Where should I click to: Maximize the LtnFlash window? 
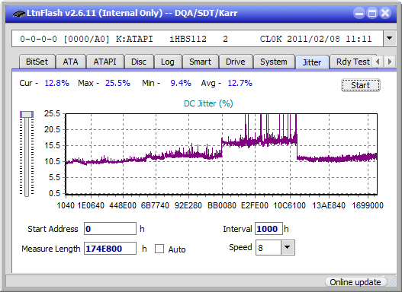(x=372, y=13)
